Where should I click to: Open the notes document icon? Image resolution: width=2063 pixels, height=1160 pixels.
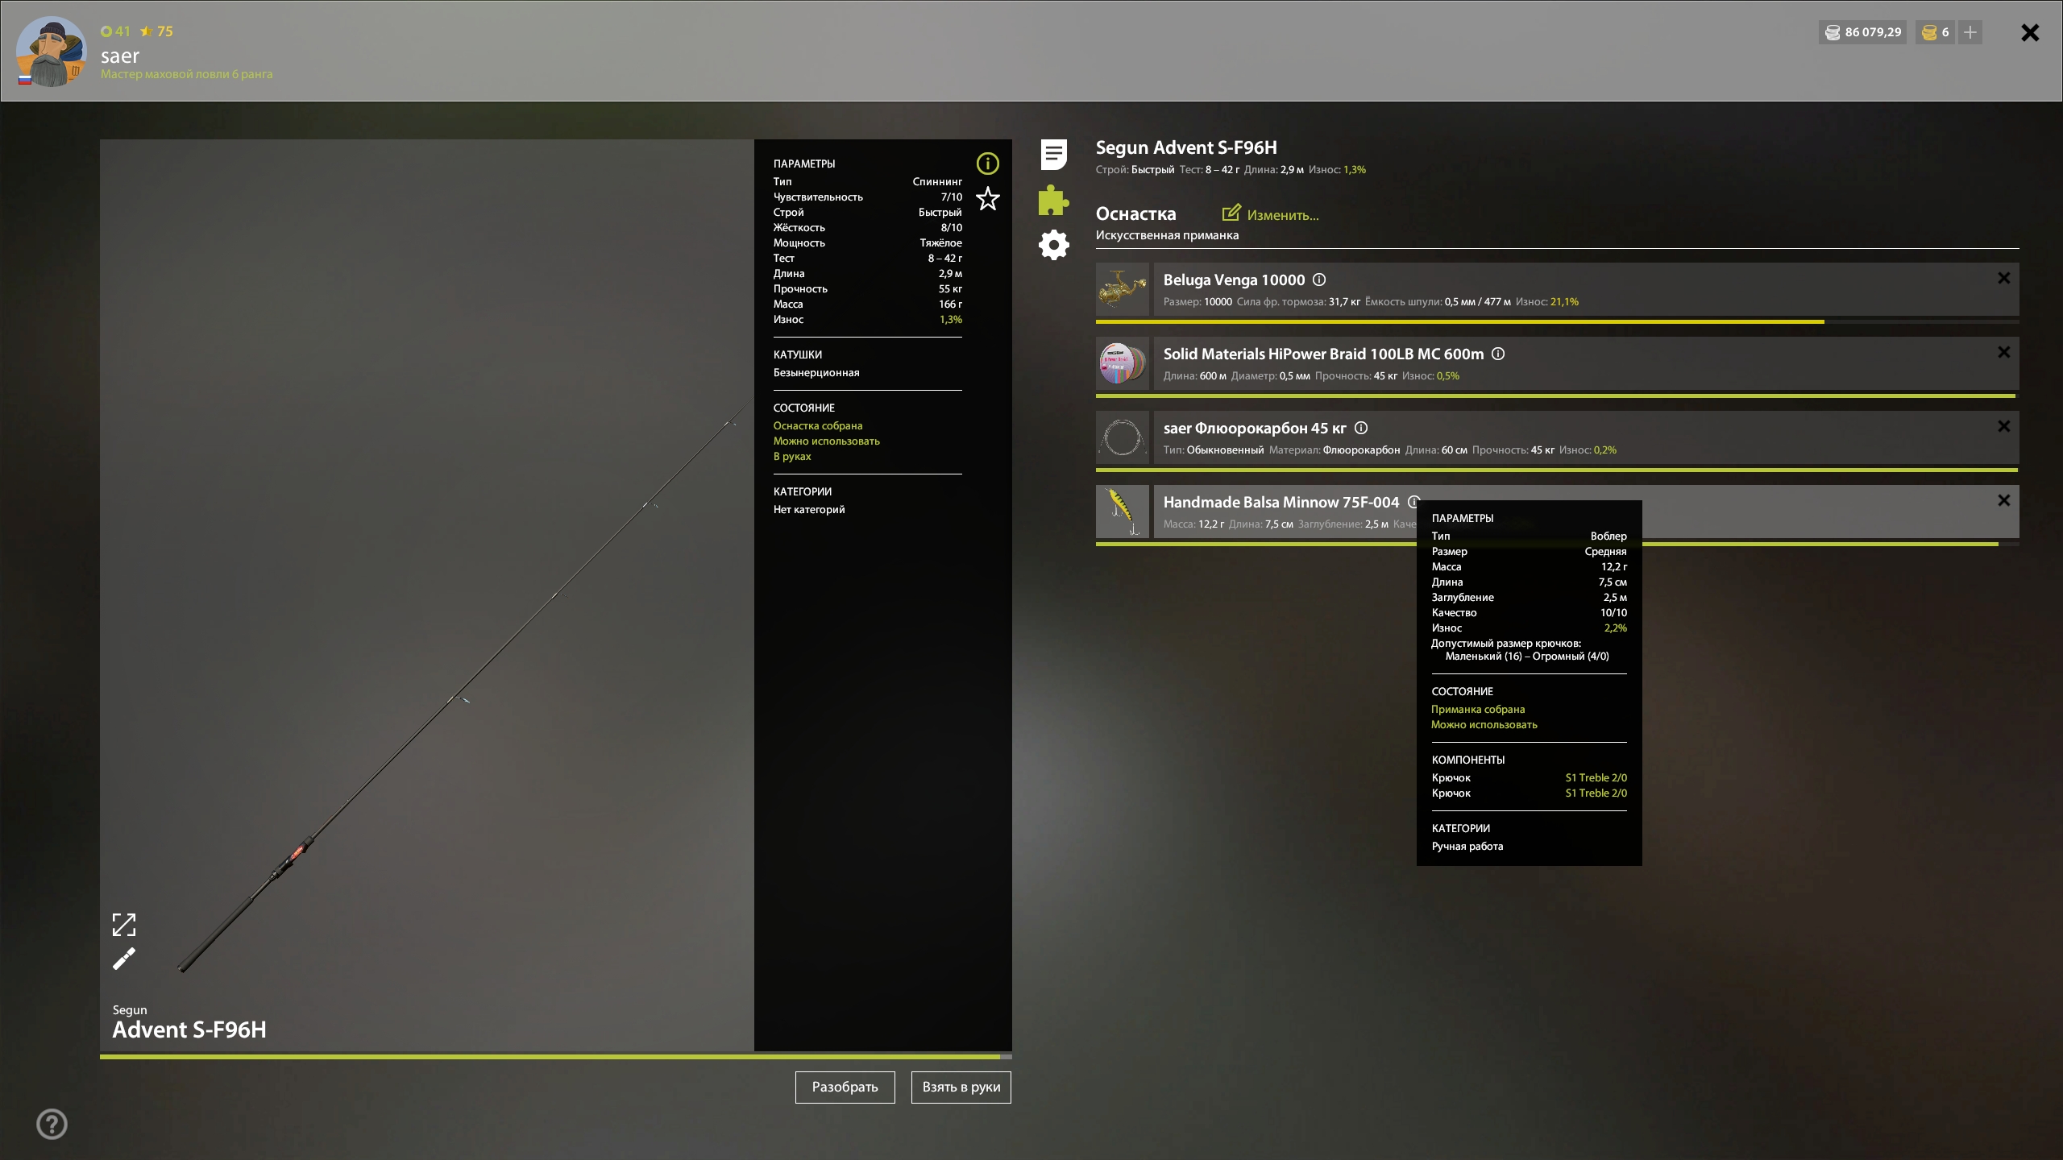tap(1053, 154)
